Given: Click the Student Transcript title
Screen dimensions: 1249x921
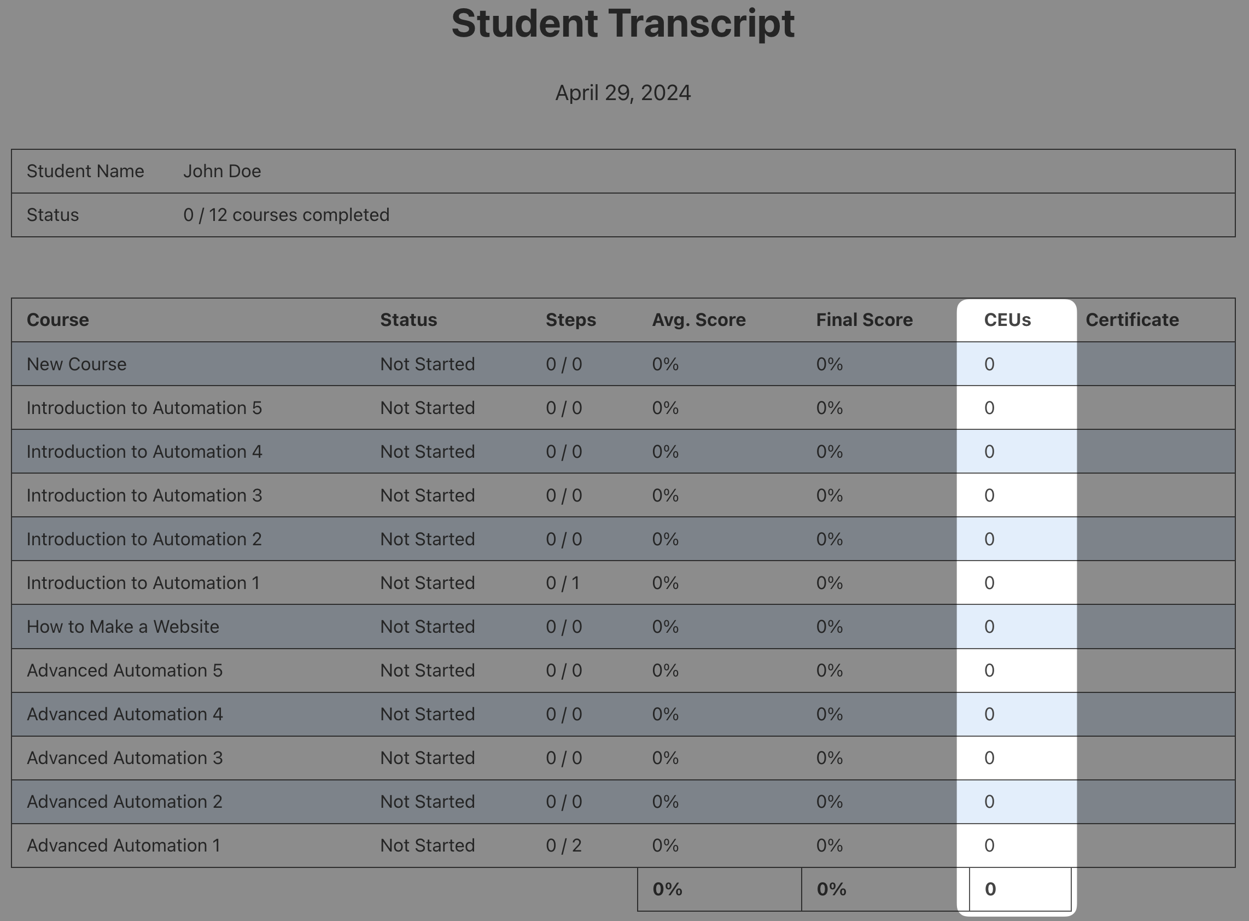Looking at the screenshot, I should click(x=623, y=24).
